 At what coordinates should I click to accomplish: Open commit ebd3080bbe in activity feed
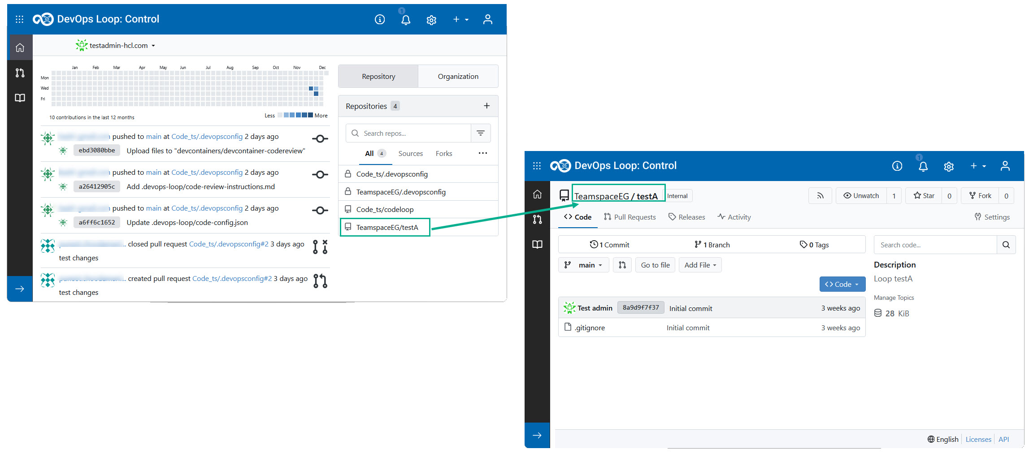click(x=97, y=151)
